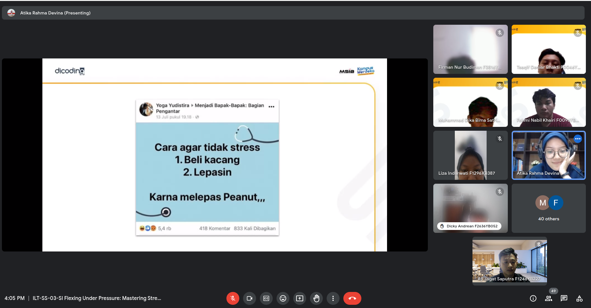Open the meeting details info icon
The height and width of the screenshot is (308, 591).
point(533,298)
